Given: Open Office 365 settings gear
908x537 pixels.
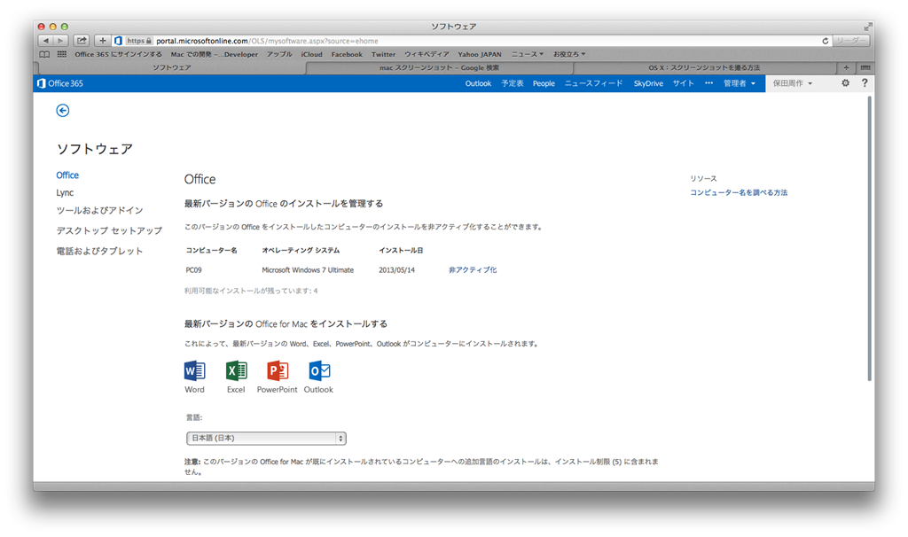Looking at the screenshot, I should pyautogui.click(x=845, y=83).
